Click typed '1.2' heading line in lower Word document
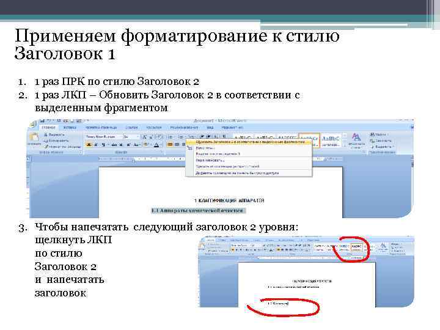 277,304
